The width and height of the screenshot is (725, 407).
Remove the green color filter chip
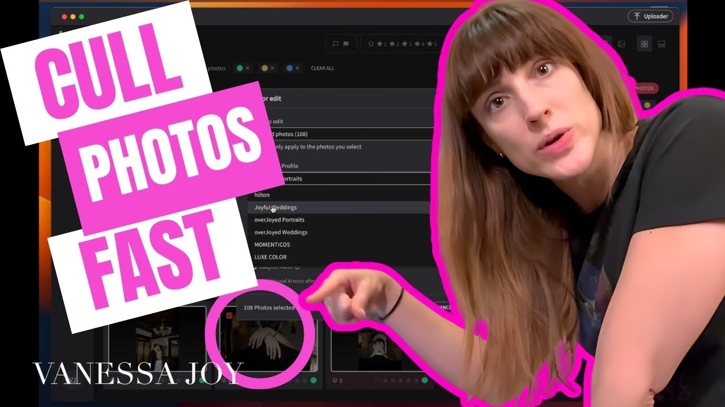[x=248, y=68]
